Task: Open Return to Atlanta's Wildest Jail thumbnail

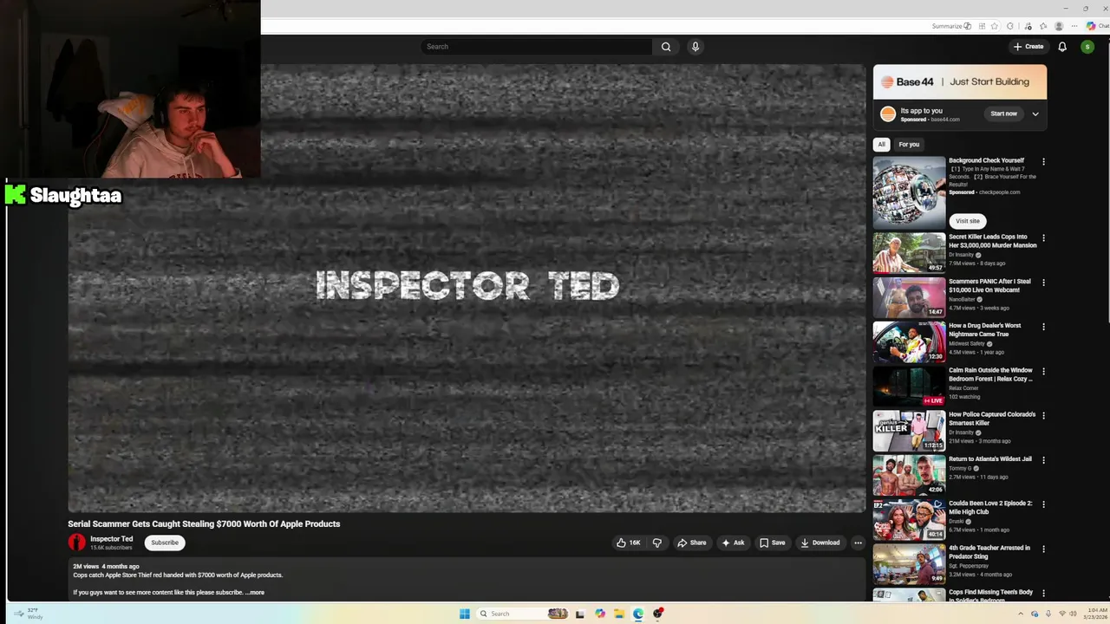Action: click(909, 475)
